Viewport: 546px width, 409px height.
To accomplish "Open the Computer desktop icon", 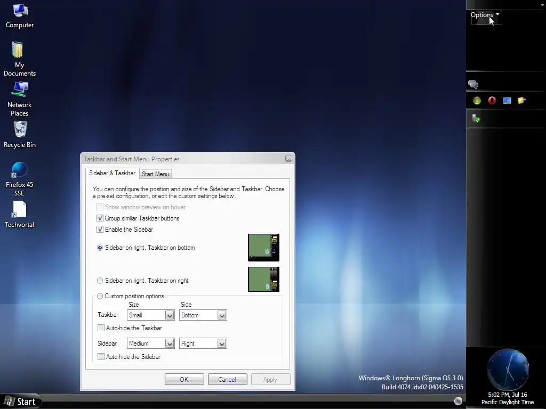I will (20, 15).
